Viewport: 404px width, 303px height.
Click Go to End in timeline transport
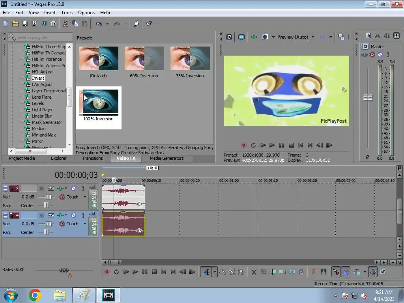tap(173, 272)
